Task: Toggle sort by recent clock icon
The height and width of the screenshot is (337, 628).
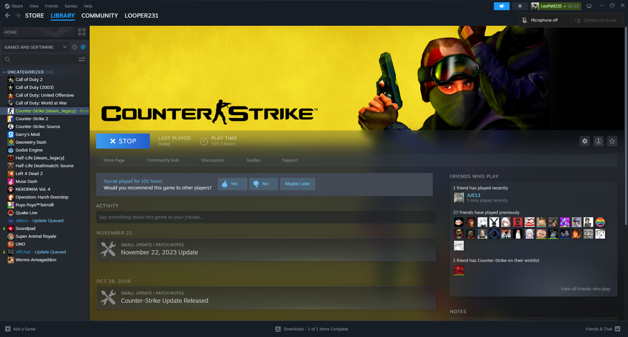Action: [x=75, y=47]
